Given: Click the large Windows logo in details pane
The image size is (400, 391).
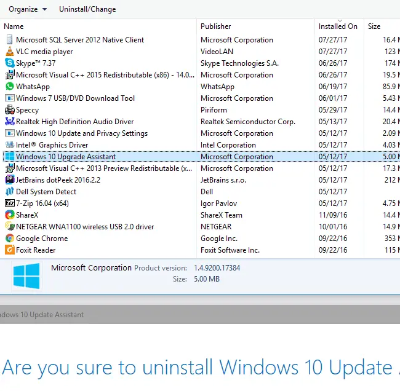Looking at the screenshot, I should tap(26, 276).
